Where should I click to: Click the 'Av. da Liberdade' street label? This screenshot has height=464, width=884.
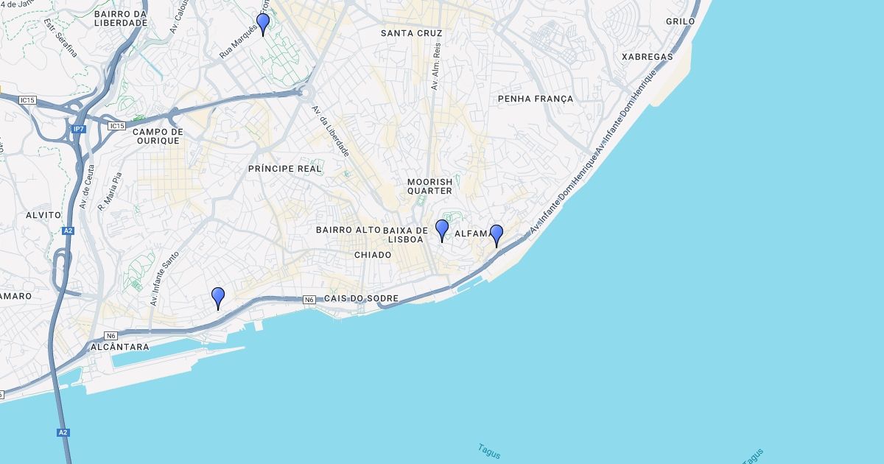[x=330, y=130]
